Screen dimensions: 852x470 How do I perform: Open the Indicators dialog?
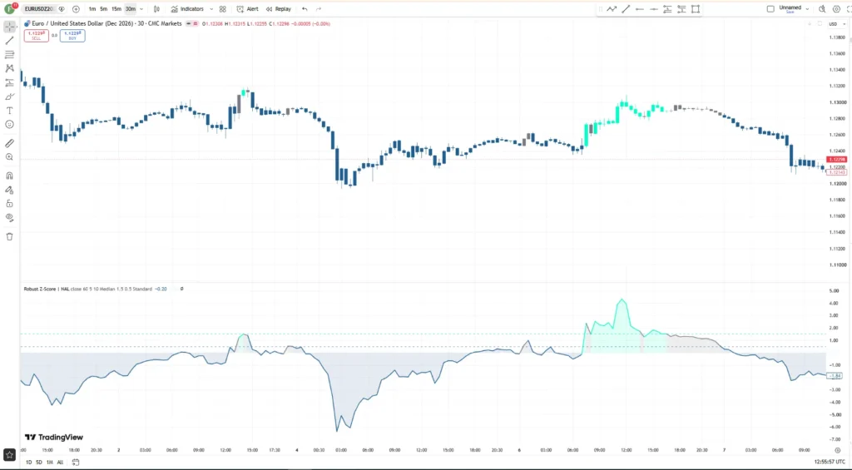pyautogui.click(x=187, y=8)
